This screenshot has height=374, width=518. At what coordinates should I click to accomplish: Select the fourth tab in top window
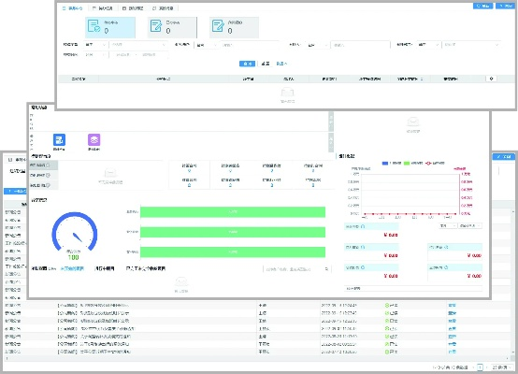163,8
